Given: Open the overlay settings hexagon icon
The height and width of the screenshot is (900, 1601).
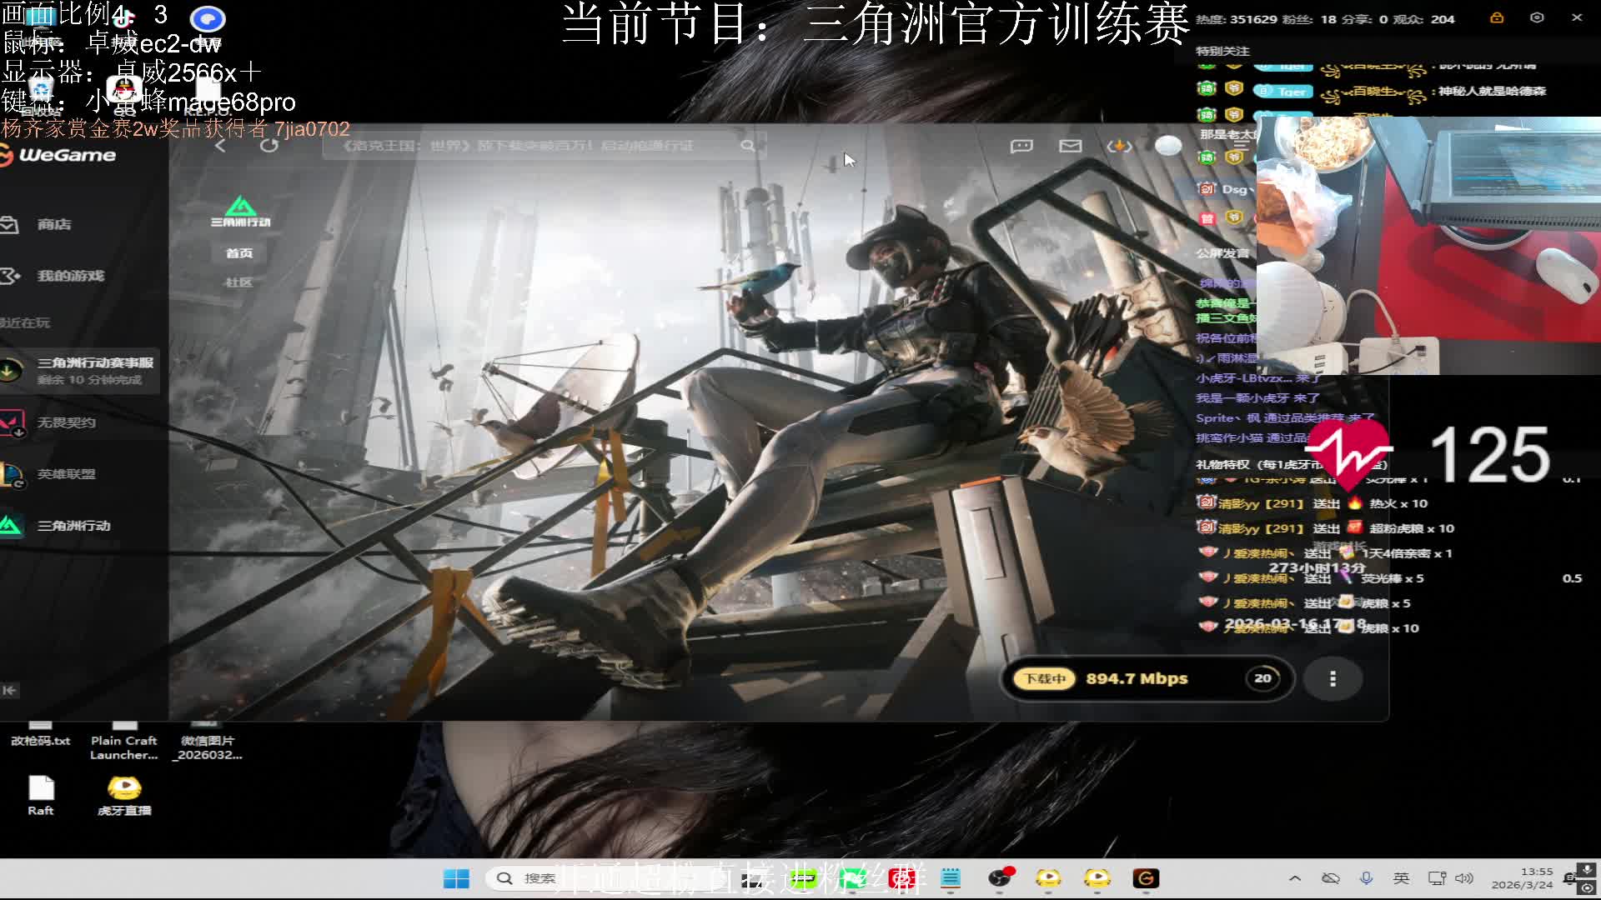Looking at the screenshot, I should click(x=1537, y=17).
